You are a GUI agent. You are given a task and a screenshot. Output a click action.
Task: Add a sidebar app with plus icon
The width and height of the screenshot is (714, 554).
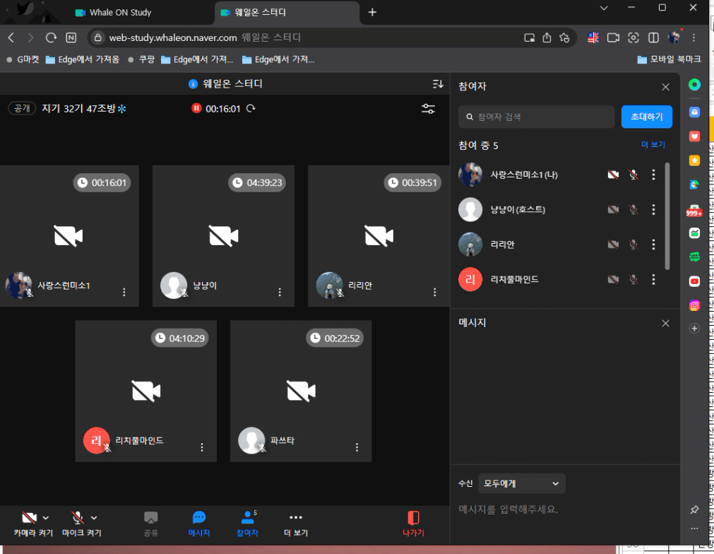[x=694, y=329]
